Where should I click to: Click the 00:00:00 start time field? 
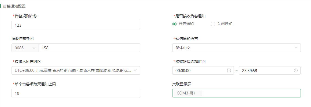[203, 70]
